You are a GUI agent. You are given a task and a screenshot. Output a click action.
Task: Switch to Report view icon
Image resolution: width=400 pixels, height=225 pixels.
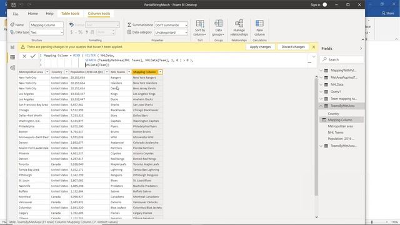(x=12, y=47)
